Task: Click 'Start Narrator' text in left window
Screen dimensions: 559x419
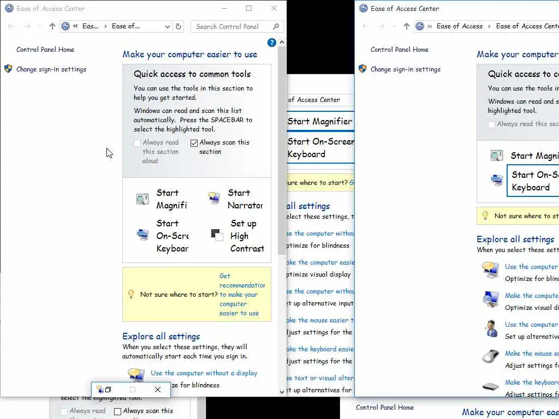Action: 245,199
